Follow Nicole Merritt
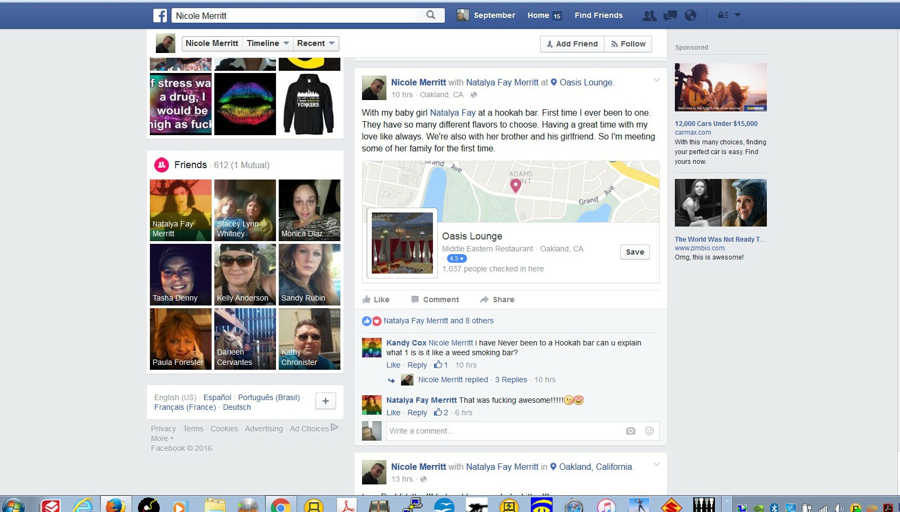Viewport: 900px width, 512px height. click(628, 44)
